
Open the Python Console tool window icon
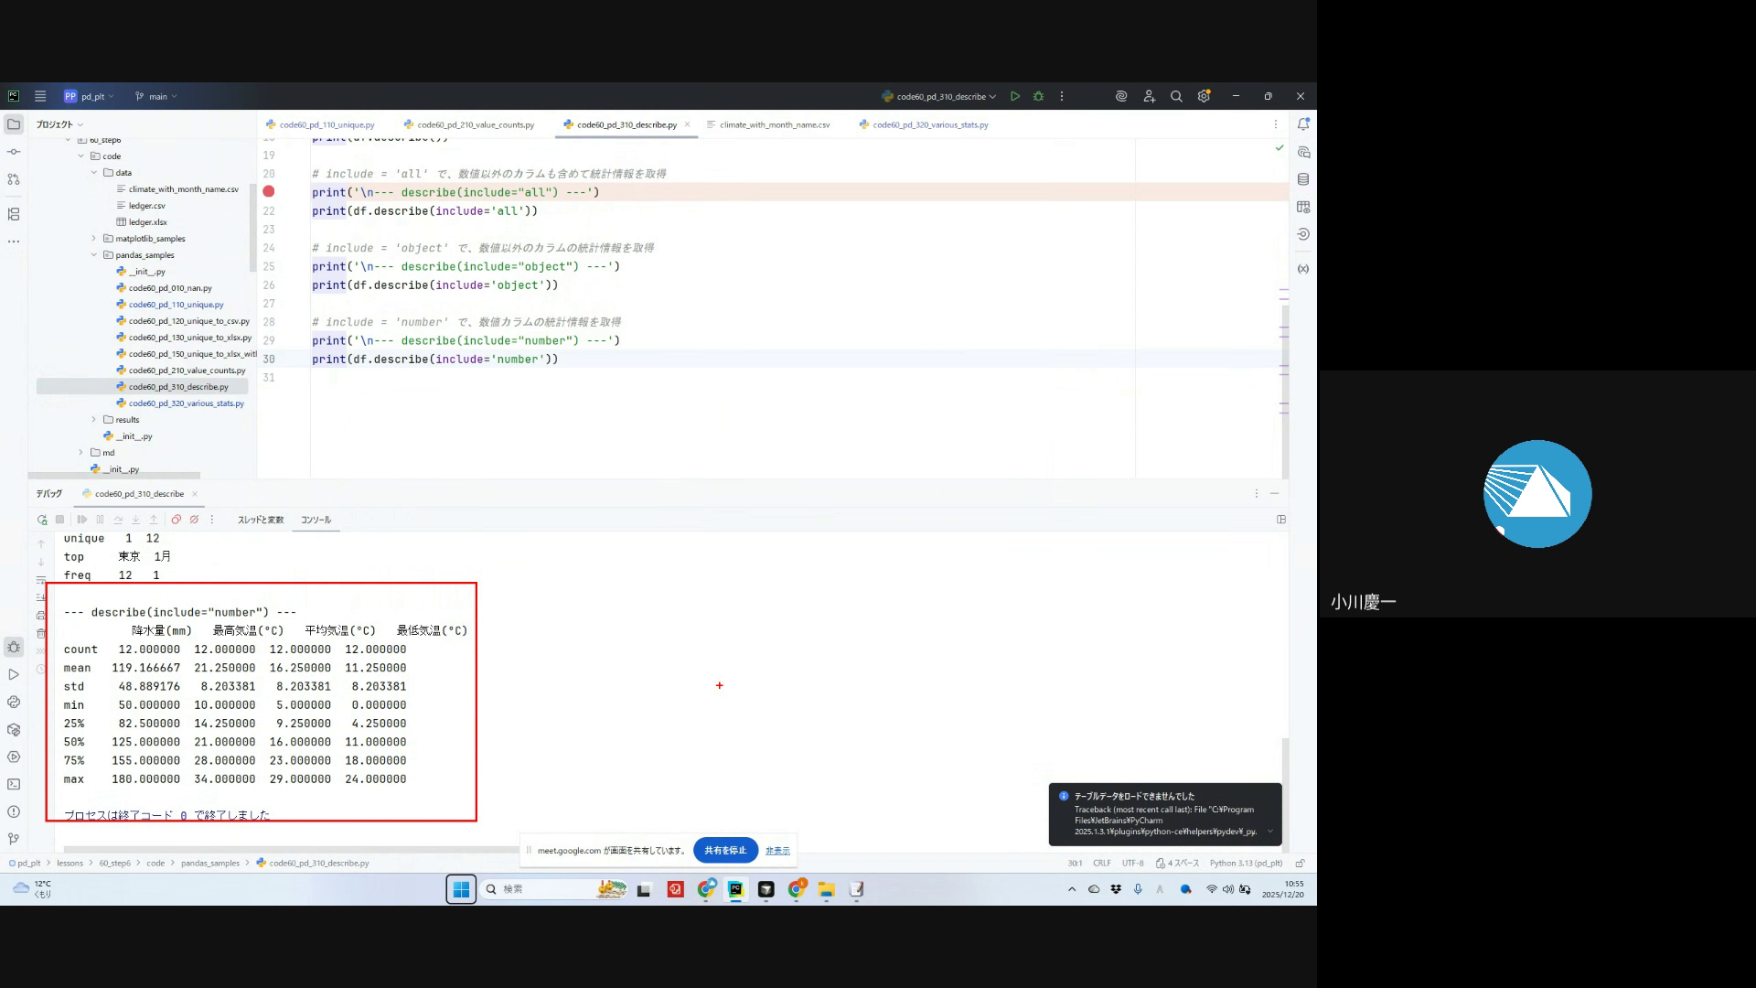click(x=14, y=702)
